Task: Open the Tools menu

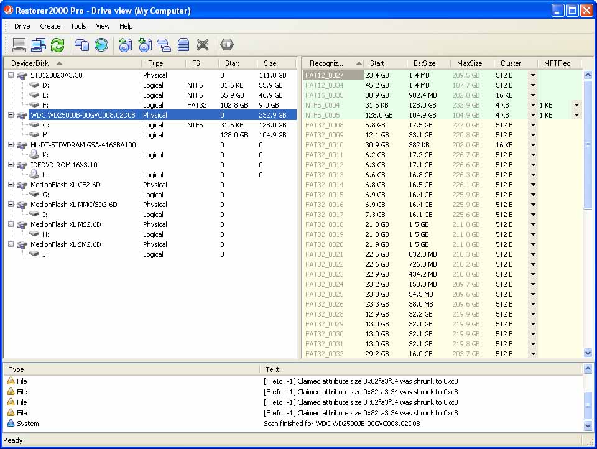Action: (78, 26)
